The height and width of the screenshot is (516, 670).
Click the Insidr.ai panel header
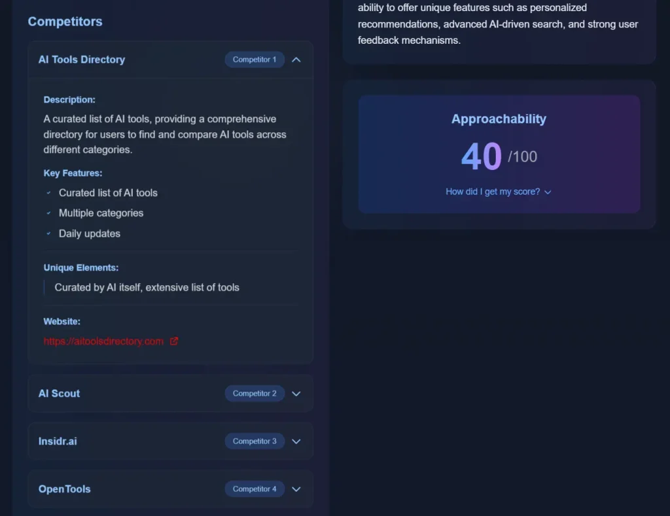[170, 441]
